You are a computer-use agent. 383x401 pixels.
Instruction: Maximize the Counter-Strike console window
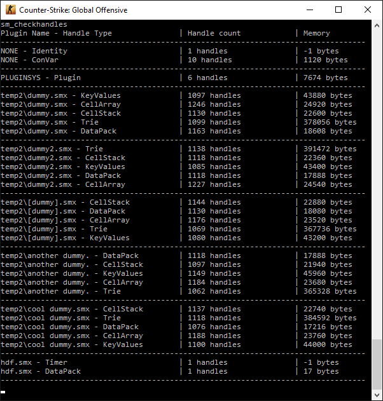(x=338, y=10)
